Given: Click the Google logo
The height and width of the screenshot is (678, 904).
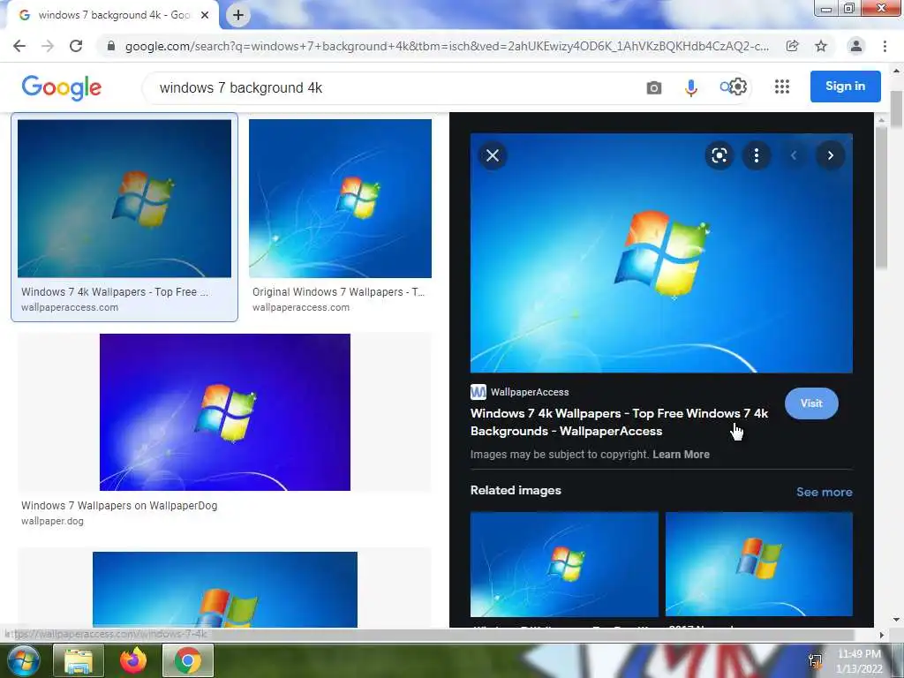Looking at the screenshot, I should pos(62,87).
